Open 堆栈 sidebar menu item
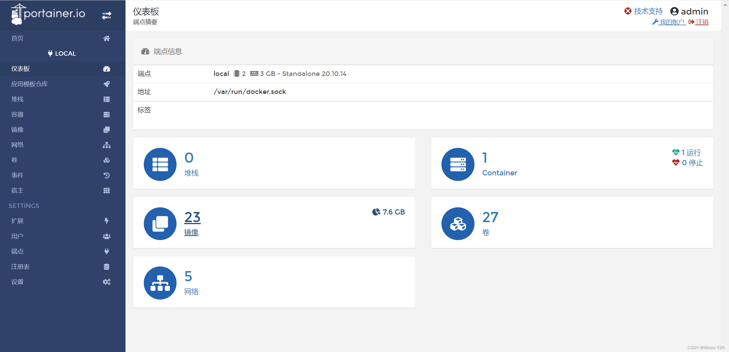Image resolution: width=729 pixels, height=352 pixels. [x=17, y=99]
